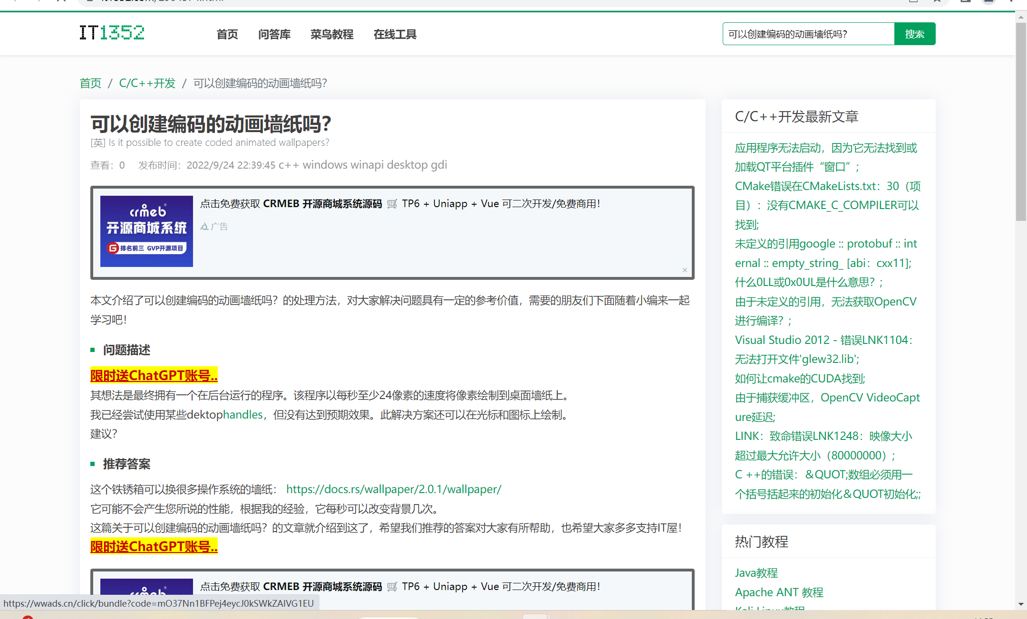This screenshot has width=1027, height=619.
Task: Open the CRMEB 开源商城系统源码 ad text
Action: point(400,204)
